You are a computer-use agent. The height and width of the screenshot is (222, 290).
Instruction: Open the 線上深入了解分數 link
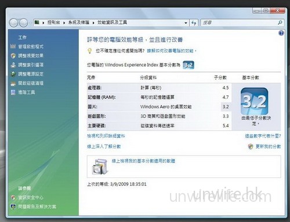pos(104,147)
